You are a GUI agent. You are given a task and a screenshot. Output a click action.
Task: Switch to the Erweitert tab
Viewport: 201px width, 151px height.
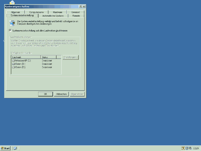tap(76, 12)
